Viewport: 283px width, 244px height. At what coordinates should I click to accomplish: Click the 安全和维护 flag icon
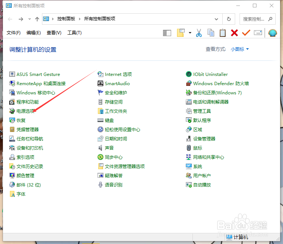tap(100, 93)
